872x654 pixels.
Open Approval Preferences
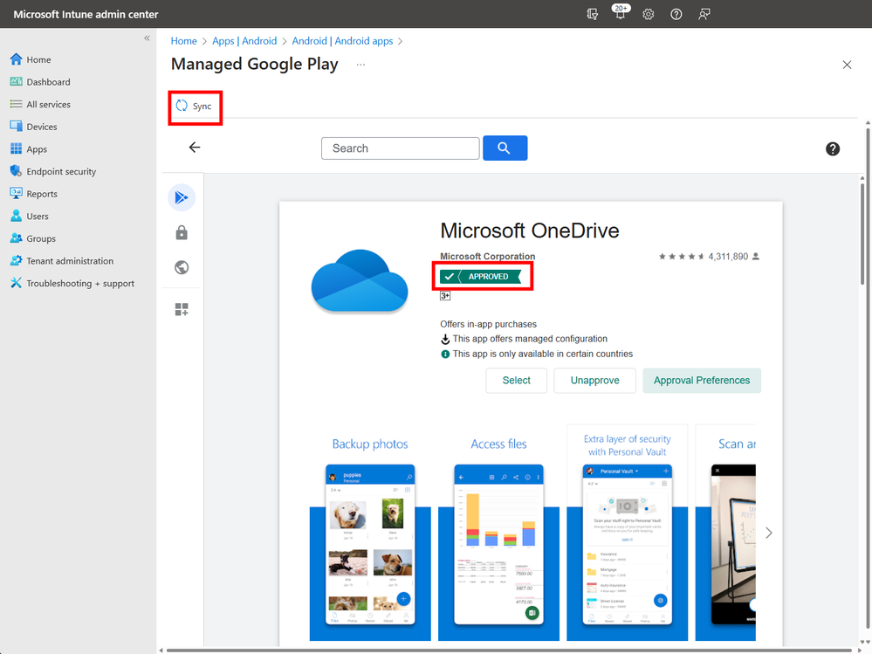[701, 381]
